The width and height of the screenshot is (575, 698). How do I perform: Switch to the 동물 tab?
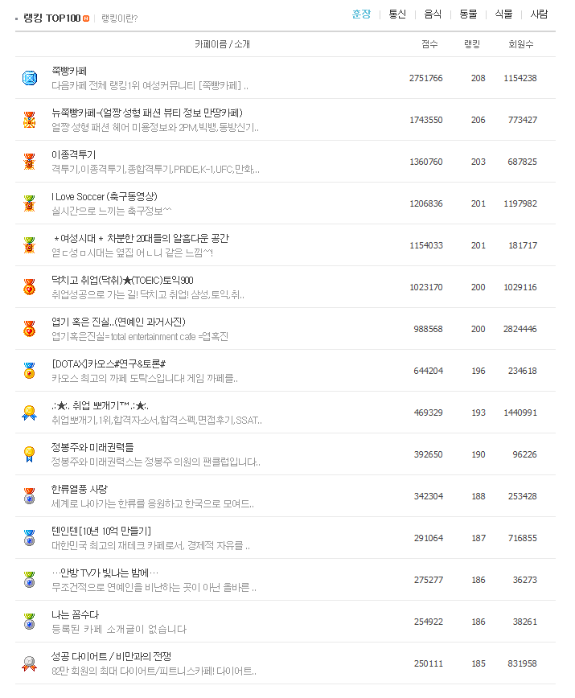click(468, 14)
